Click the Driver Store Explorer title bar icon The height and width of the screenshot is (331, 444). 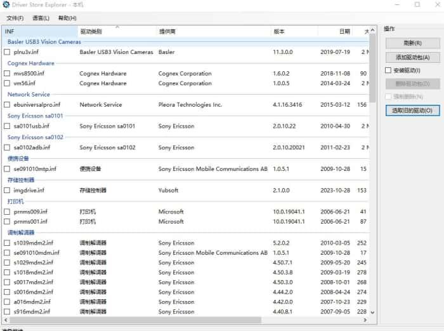click(x=6, y=5)
